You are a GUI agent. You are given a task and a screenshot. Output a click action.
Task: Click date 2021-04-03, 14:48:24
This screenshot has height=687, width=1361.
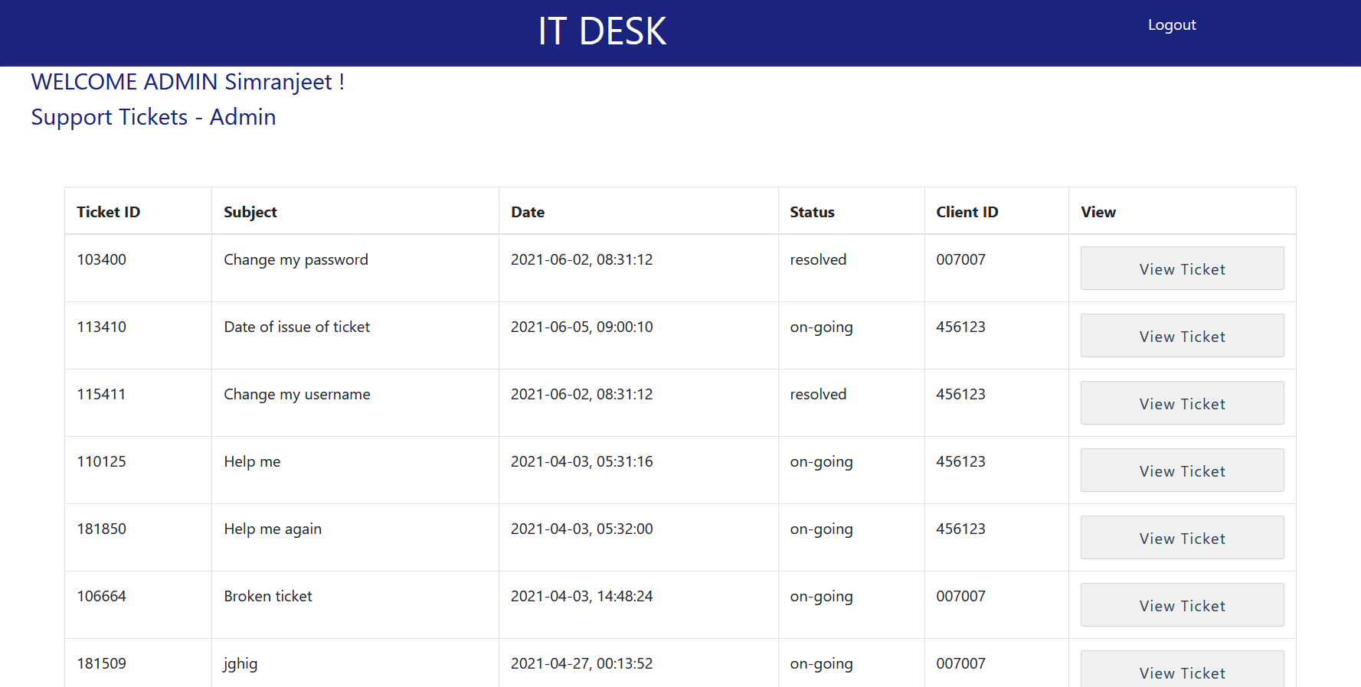click(x=581, y=596)
